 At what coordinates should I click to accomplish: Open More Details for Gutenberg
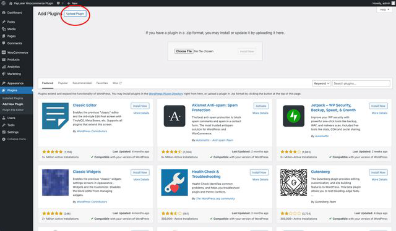[x=379, y=180]
